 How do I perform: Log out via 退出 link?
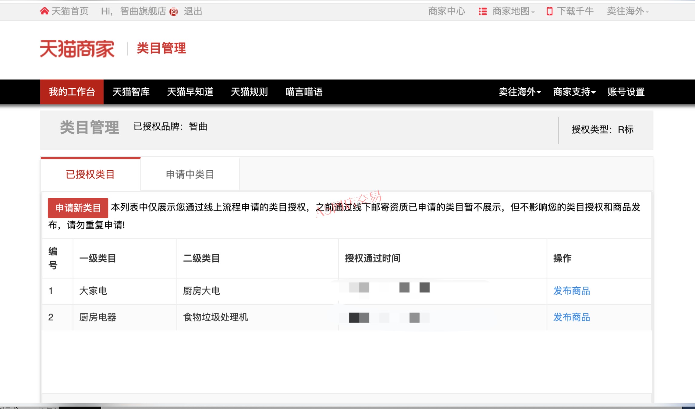click(193, 11)
